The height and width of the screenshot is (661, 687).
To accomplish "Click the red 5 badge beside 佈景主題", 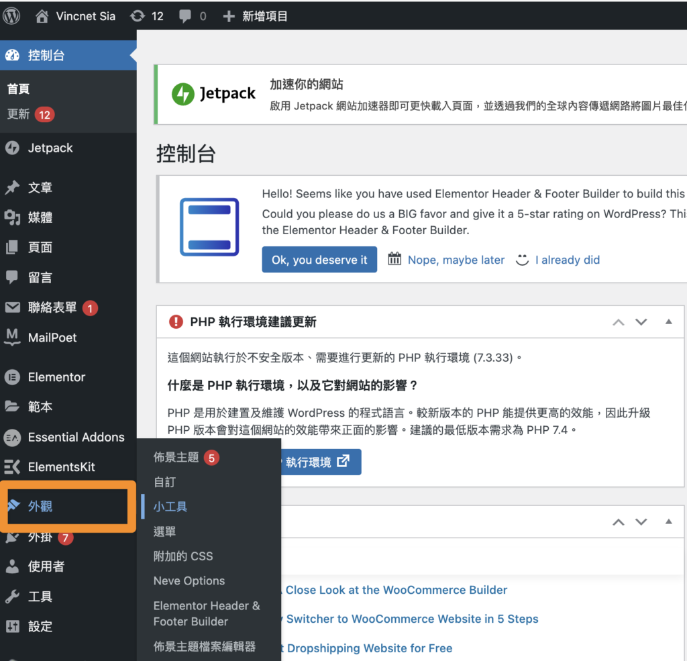I will coord(211,458).
